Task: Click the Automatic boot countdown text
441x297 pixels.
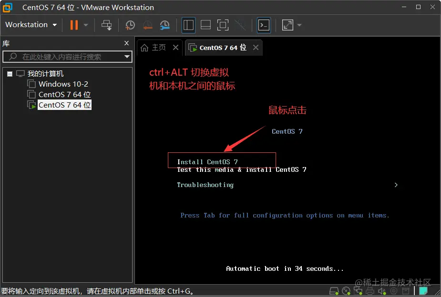Action: [285, 268]
